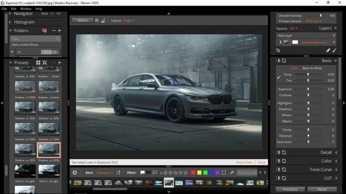Click the Reset button
This screenshot has width=346, height=194.
(322, 190)
